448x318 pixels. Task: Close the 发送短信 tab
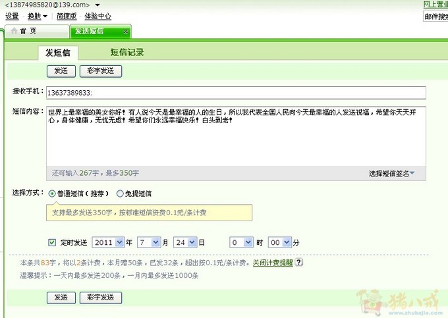tap(125, 32)
